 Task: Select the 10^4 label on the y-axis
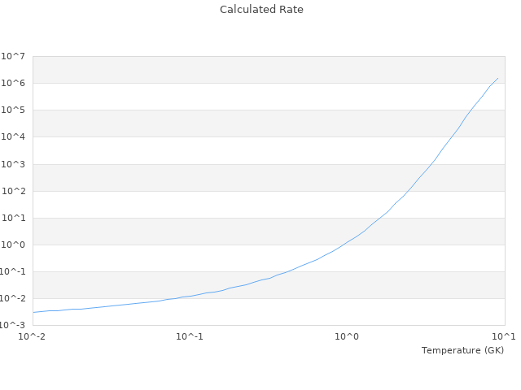coord(13,136)
